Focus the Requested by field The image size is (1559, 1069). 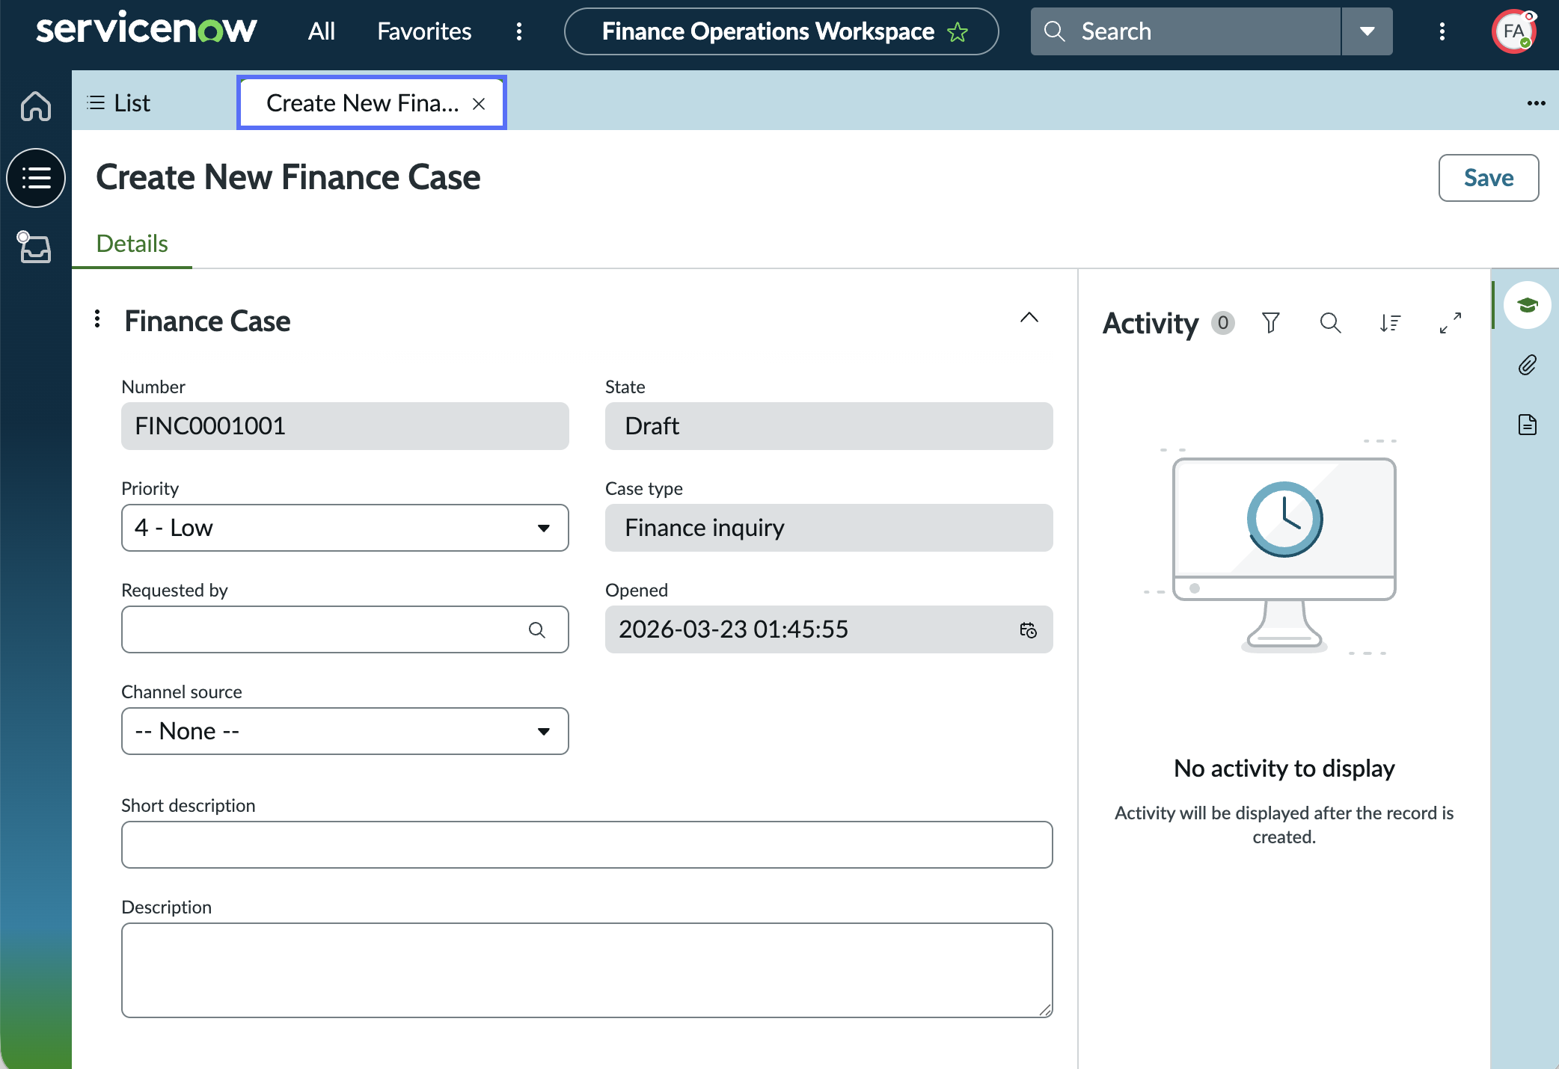tap(345, 629)
